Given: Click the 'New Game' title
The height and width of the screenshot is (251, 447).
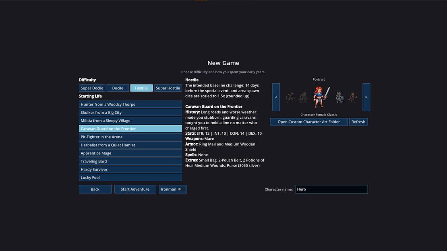Looking at the screenshot, I should (223, 63).
